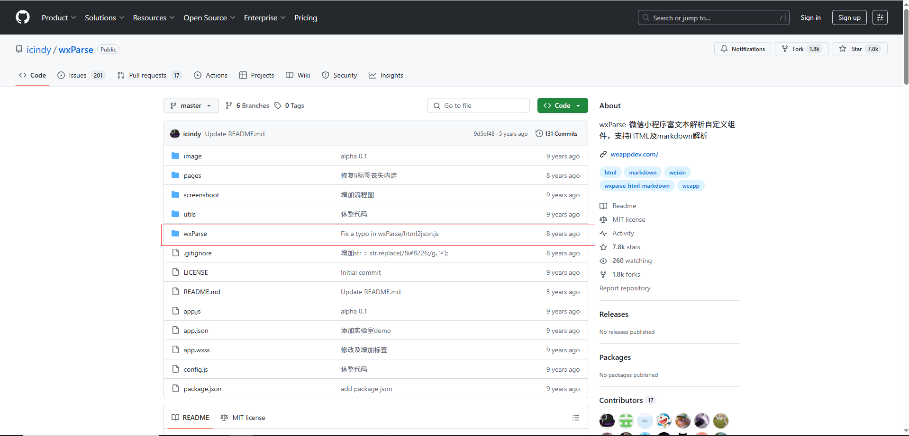Viewport: 909px width, 436px height.
Task: Open the utils folder
Action: pyautogui.click(x=190, y=214)
